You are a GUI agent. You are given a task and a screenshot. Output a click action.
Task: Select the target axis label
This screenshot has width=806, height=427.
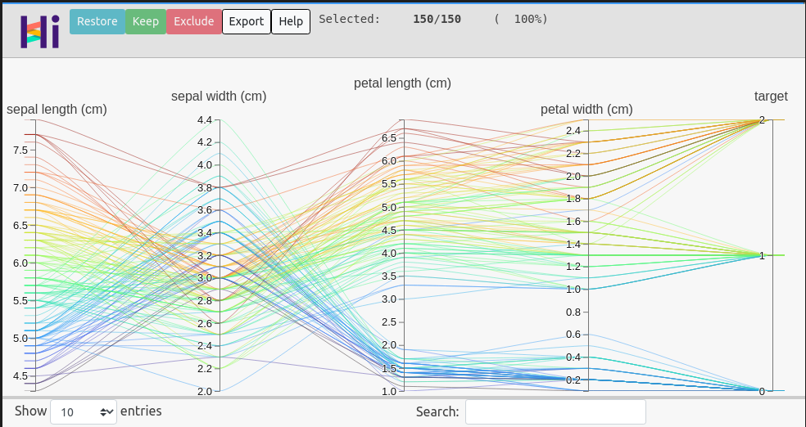[x=771, y=96]
